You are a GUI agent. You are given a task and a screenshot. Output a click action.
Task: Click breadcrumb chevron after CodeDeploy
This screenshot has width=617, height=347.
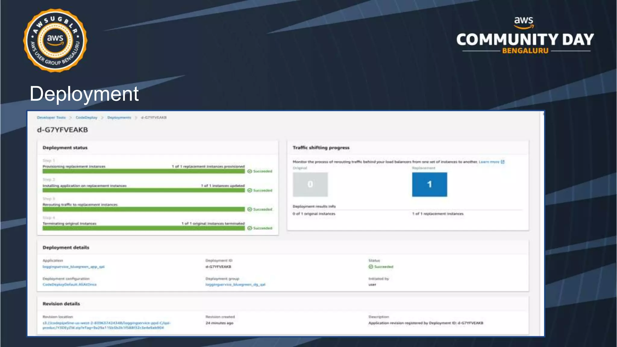click(102, 117)
